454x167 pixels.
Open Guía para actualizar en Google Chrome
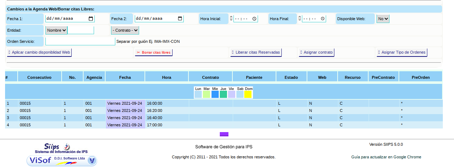click(x=386, y=157)
